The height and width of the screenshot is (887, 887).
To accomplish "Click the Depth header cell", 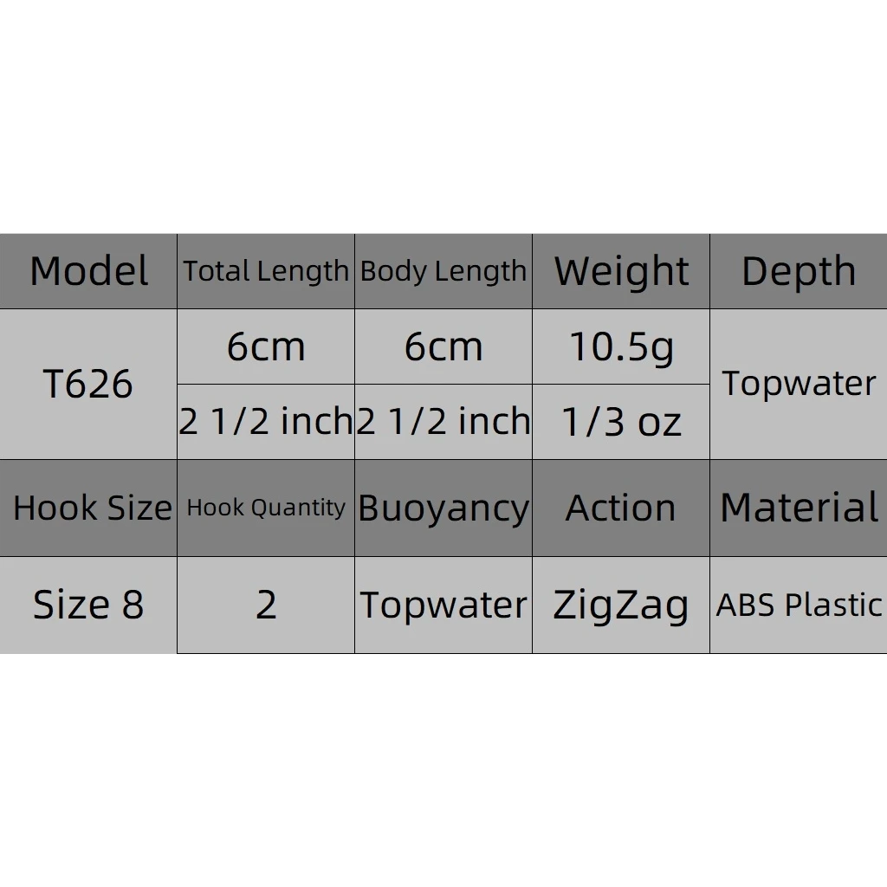I will [798, 272].
